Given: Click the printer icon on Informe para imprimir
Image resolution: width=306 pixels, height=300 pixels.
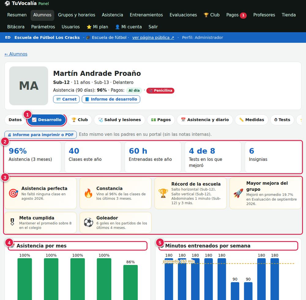Looking at the screenshot, I should click(9, 135).
